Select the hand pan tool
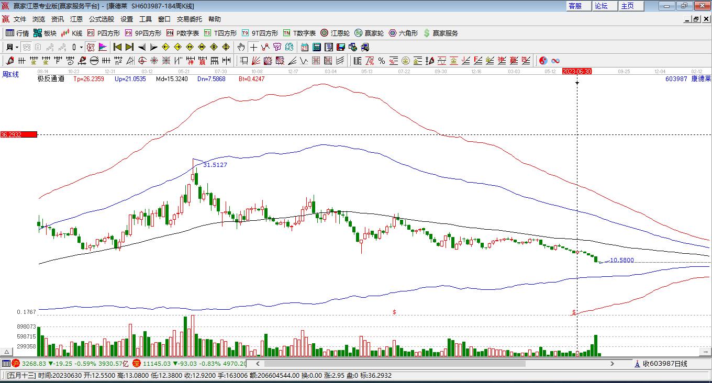 [x=241, y=47]
